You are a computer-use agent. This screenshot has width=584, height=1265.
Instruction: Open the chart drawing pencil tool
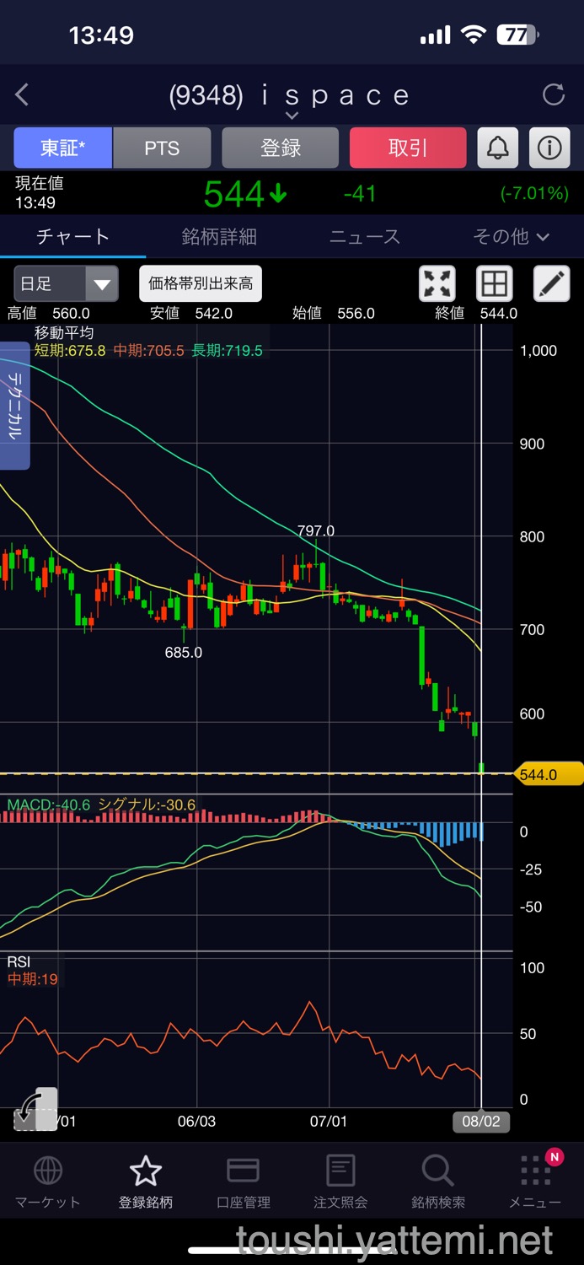click(x=552, y=284)
